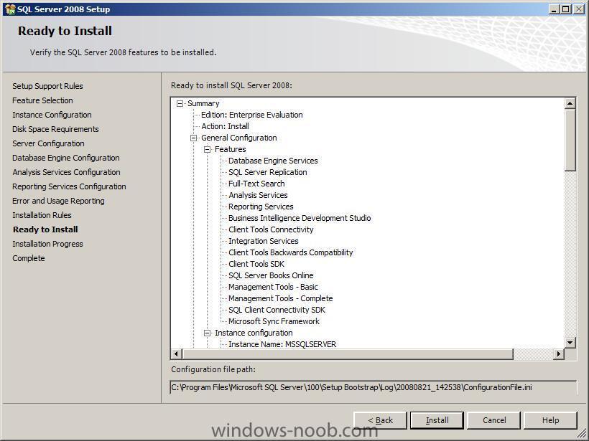Click the horizontal scrollbar left arrow
The height and width of the screenshot is (441, 589).
[x=177, y=354]
